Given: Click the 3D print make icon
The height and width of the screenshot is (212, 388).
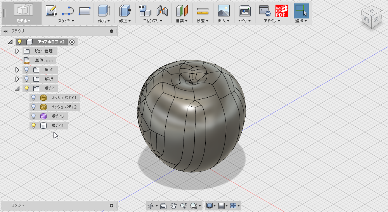Looking at the screenshot, I should pyautogui.click(x=245, y=11).
